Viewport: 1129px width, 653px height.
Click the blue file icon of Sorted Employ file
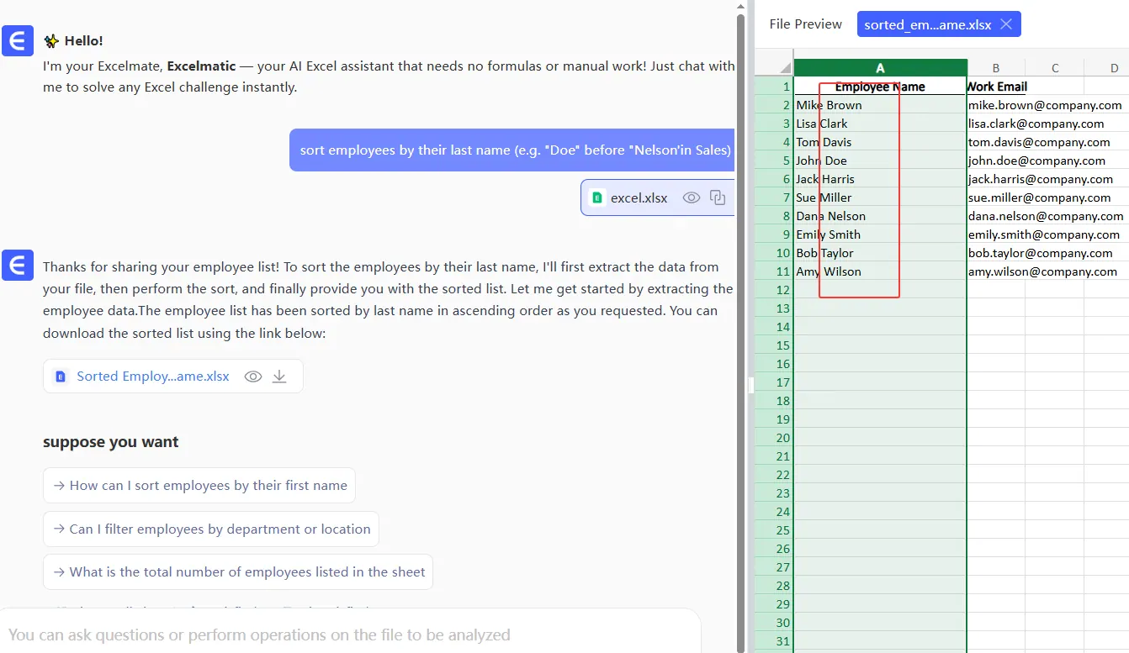click(61, 377)
